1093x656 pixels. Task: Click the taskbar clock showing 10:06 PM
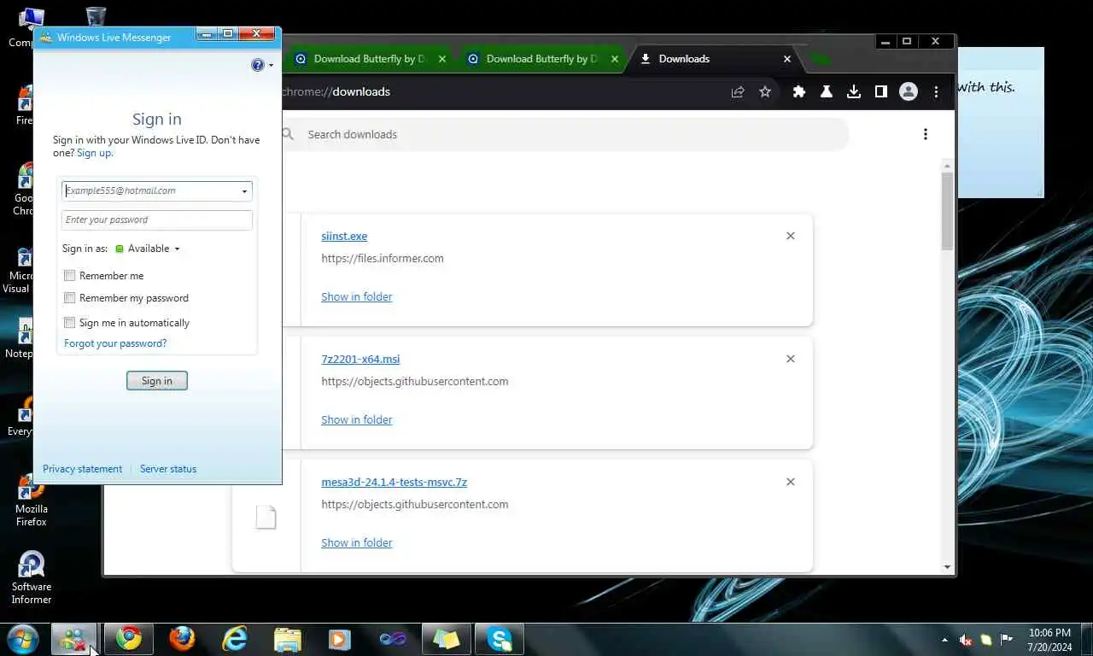1049,640
